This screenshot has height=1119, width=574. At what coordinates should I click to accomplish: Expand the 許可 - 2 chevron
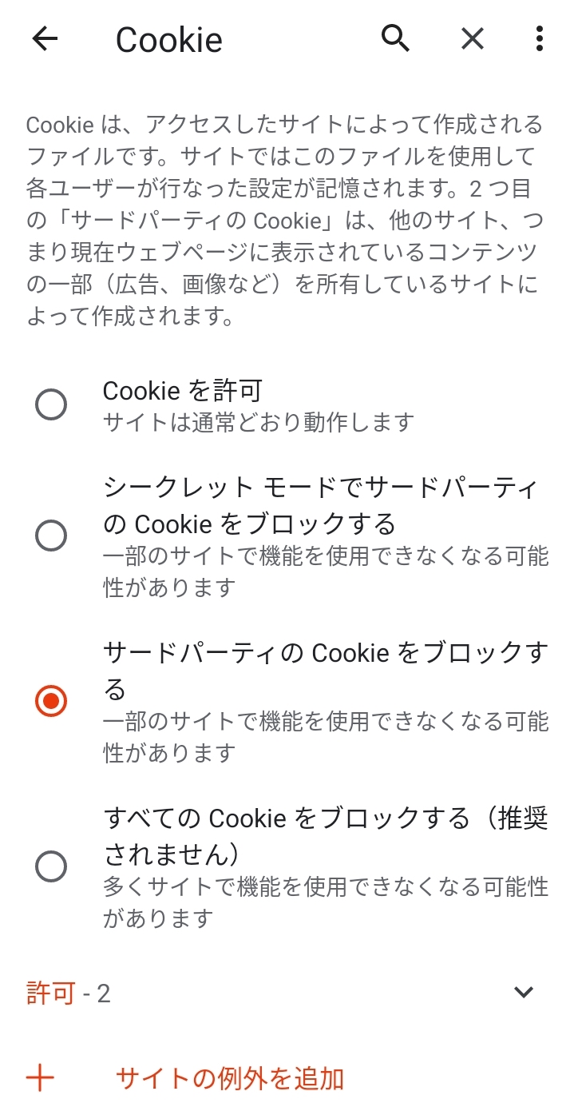point(524,993)
